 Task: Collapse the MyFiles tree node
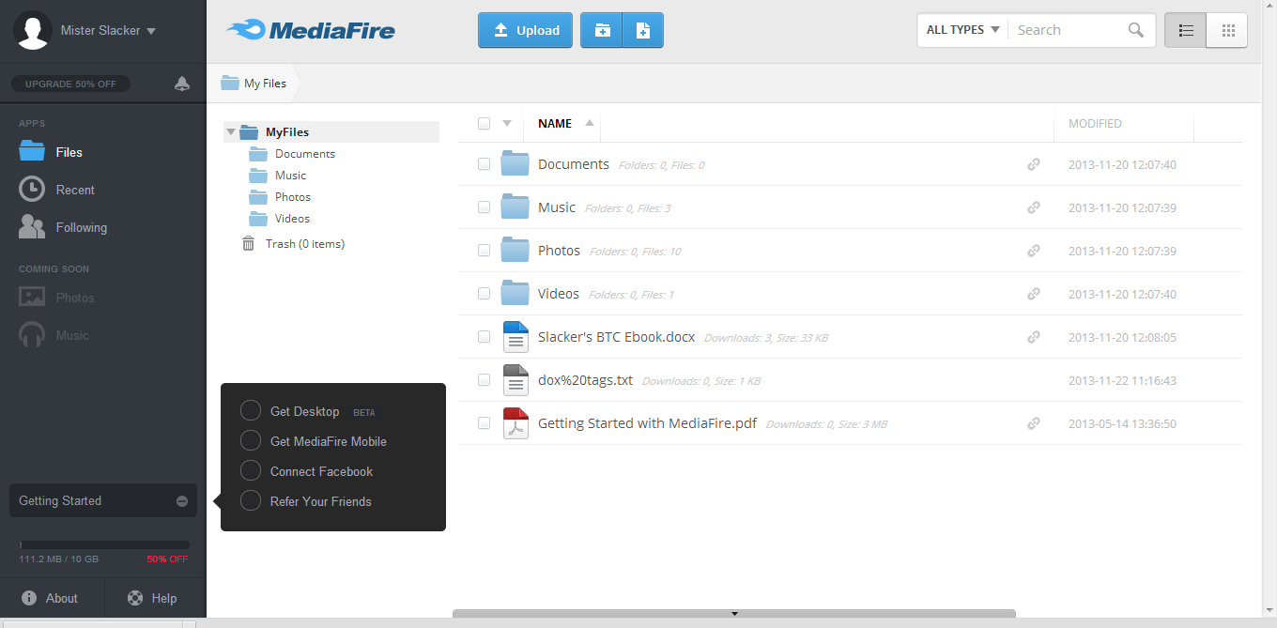(231, 132)
